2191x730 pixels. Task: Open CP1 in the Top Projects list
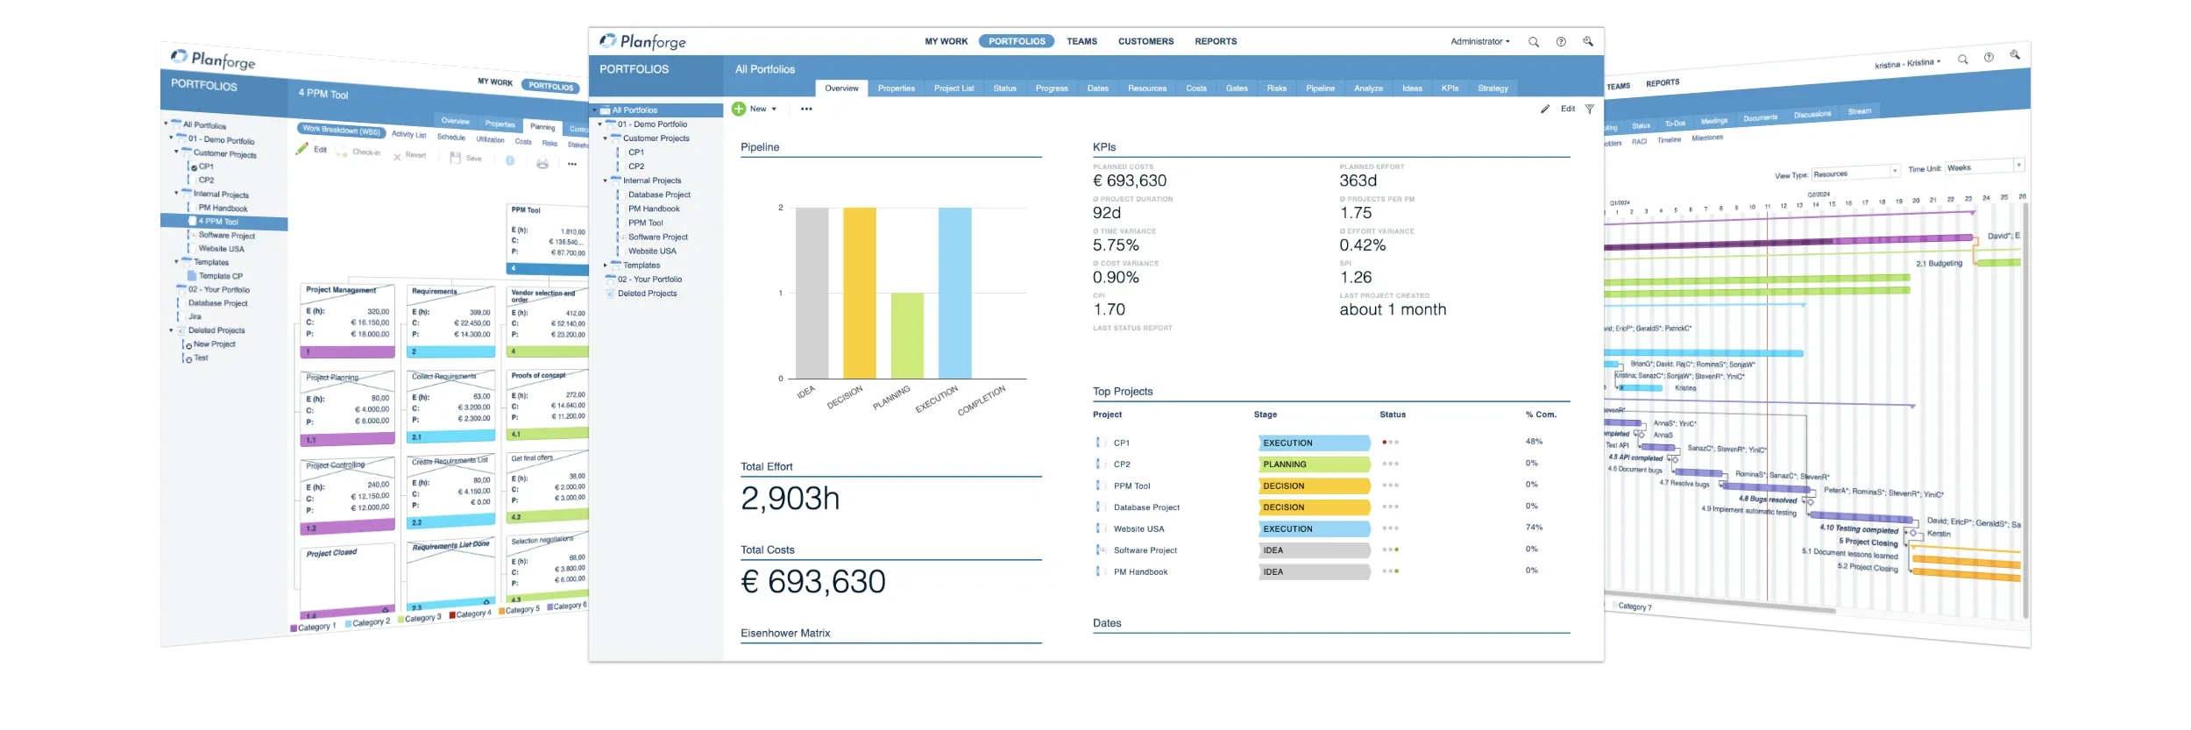pyautogui.click(x=1122, y=443)
